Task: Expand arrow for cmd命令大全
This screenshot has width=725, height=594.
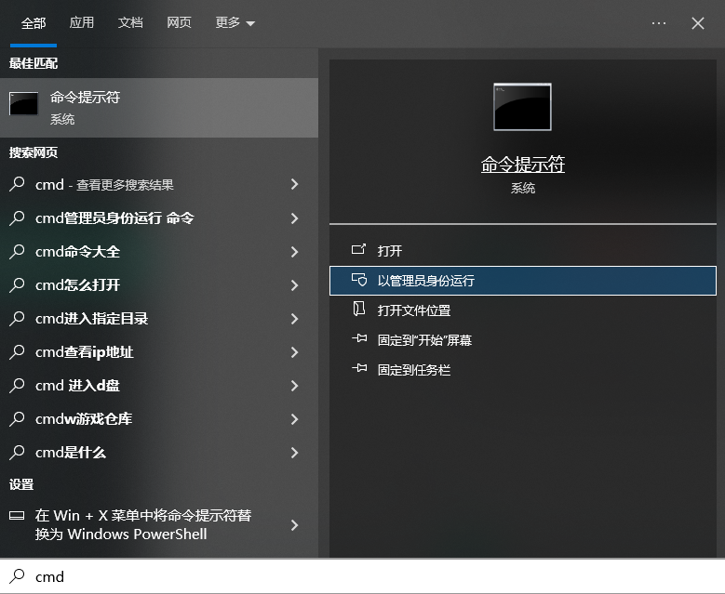Action: (x=294, y=251)
